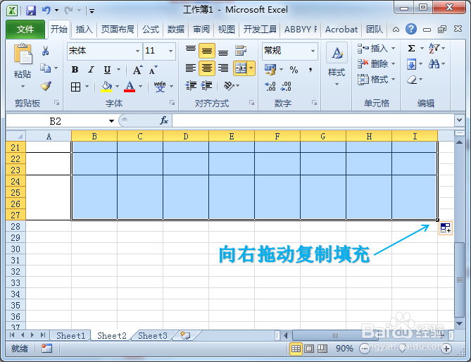Apply comma style number format

pos(310,70)
